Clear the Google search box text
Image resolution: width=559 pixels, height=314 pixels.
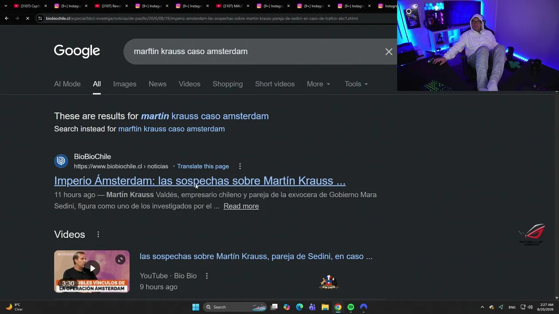[389, 51]
